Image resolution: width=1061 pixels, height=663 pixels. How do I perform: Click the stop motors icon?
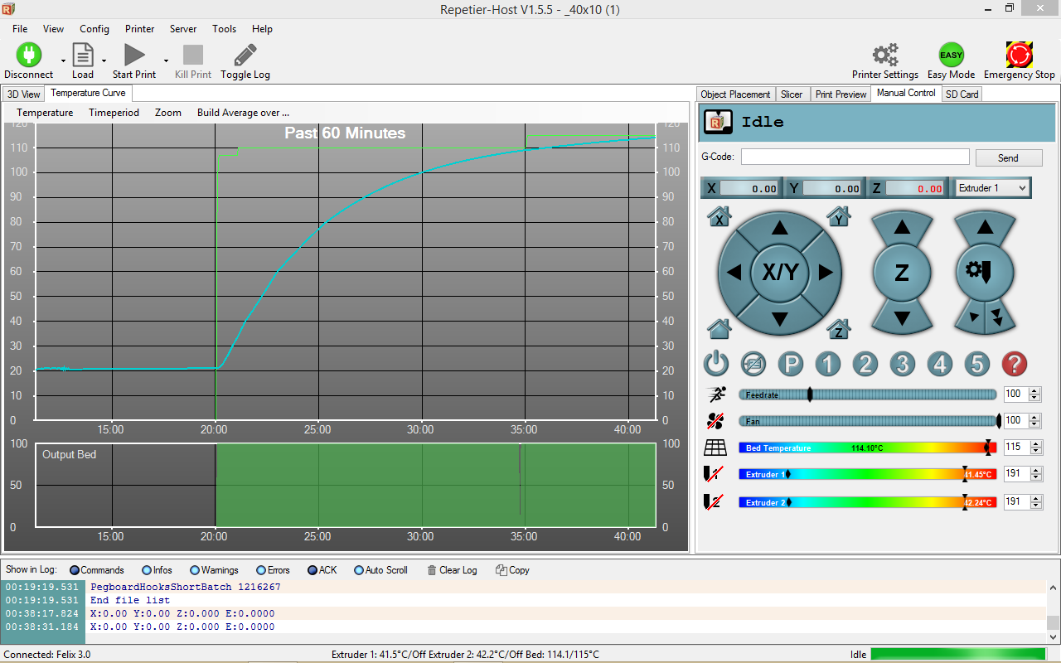[x=753, y=363]
